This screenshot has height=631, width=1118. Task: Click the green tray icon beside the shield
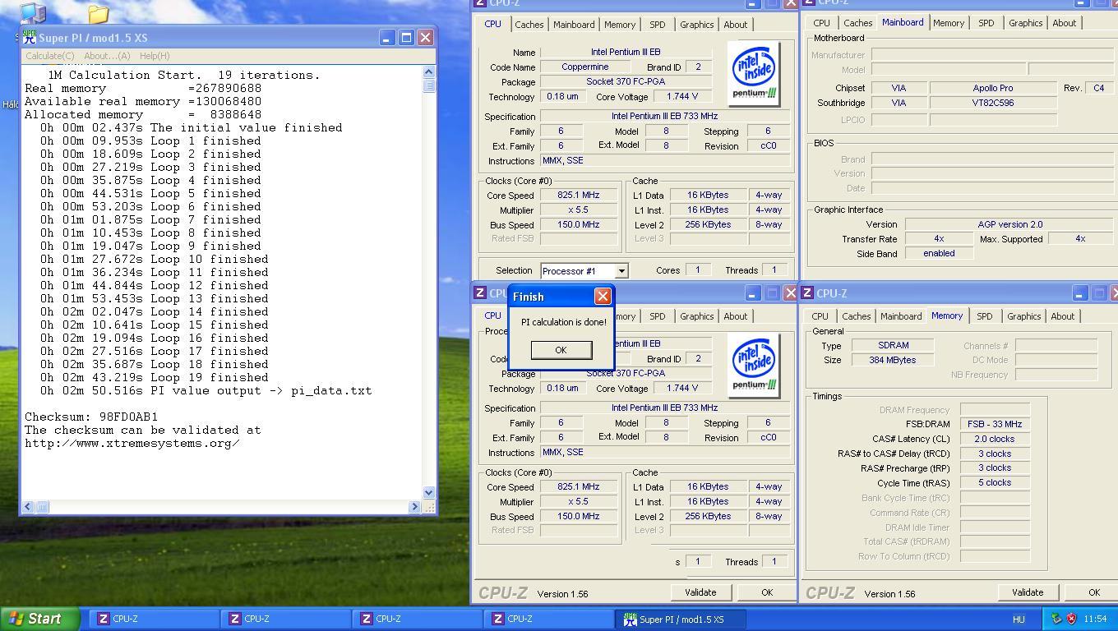point(1056,619)
